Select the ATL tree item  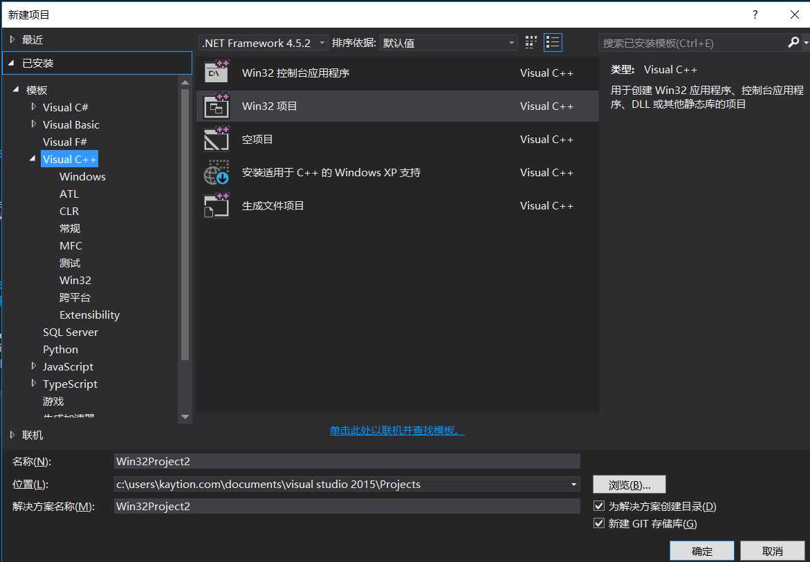[69, 194]
